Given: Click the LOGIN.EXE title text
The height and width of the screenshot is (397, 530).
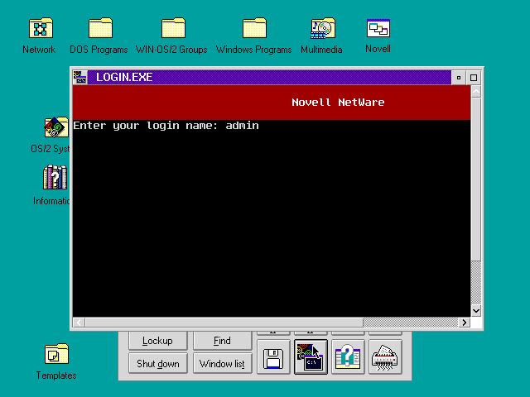Looking at the screenshot, I should pyautogui.click(x=124, y=77).
